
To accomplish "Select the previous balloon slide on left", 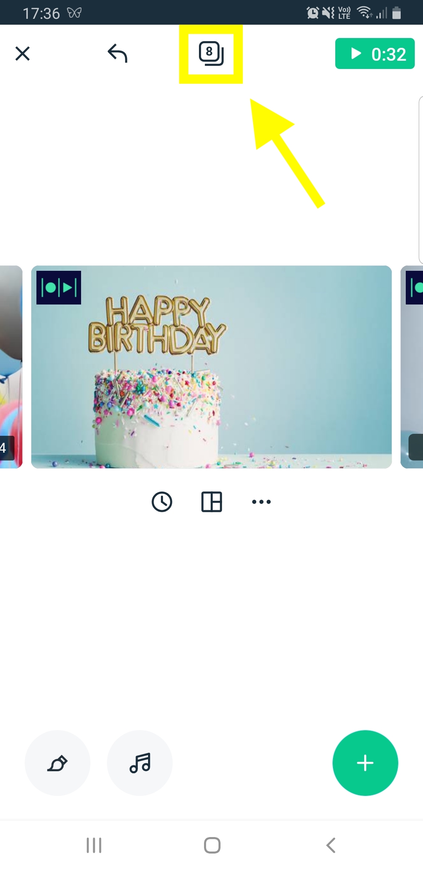I will click(x=11, y=367).
